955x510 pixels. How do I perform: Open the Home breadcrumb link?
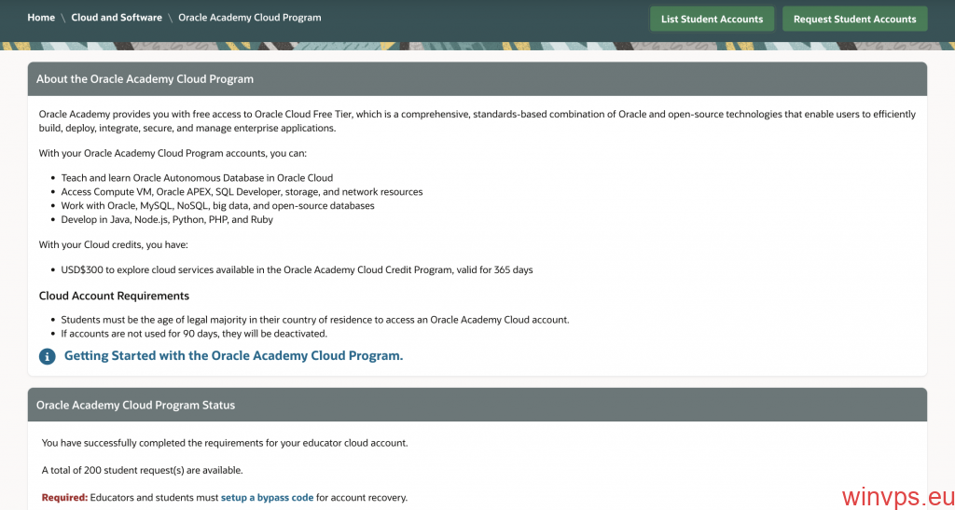41,18
